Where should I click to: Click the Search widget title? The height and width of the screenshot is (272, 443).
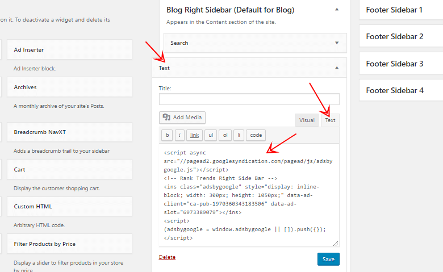coord(179,43)
